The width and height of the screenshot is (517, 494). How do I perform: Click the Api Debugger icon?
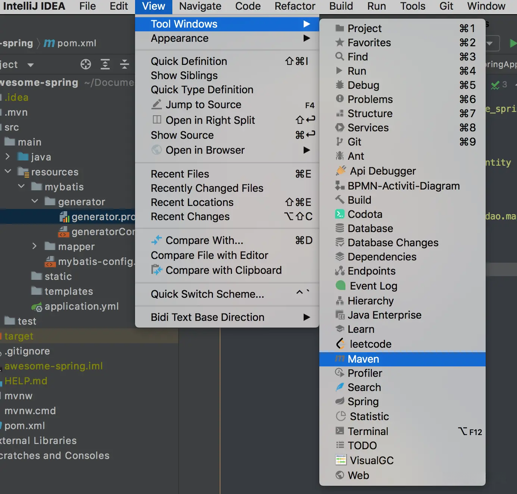(x=341, y=171)
